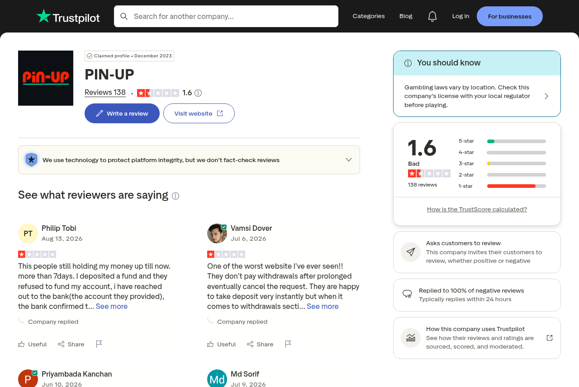Click the search magnifier icon

[x=124, y=16]
